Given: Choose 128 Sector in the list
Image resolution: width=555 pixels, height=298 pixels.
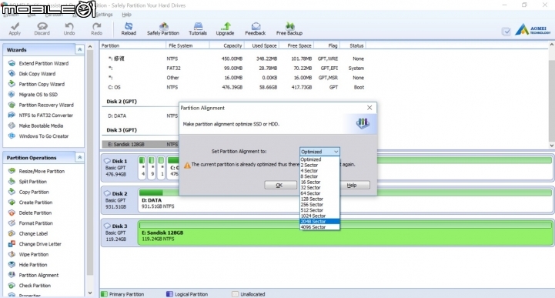Looking at the screenshot, I should tap(319, 199).
